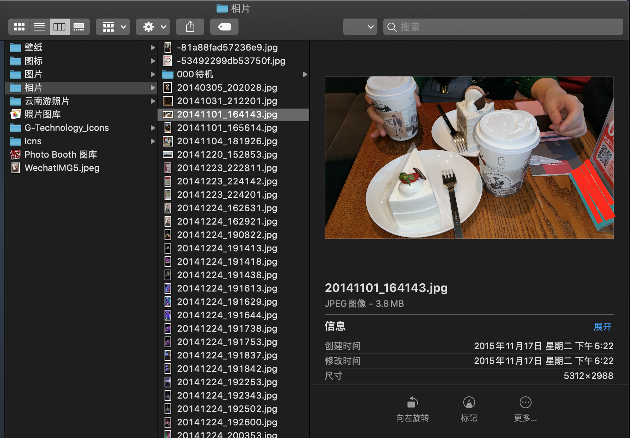Image resolution: width=630 pixels, height=438 pixels.
Task: Select file 20141101_164143.jpg in list
Action: (233, 115)
